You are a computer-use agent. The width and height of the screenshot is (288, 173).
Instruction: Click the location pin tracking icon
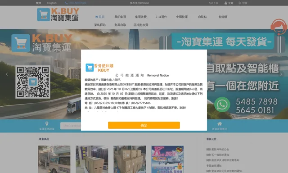click(47, 124)
